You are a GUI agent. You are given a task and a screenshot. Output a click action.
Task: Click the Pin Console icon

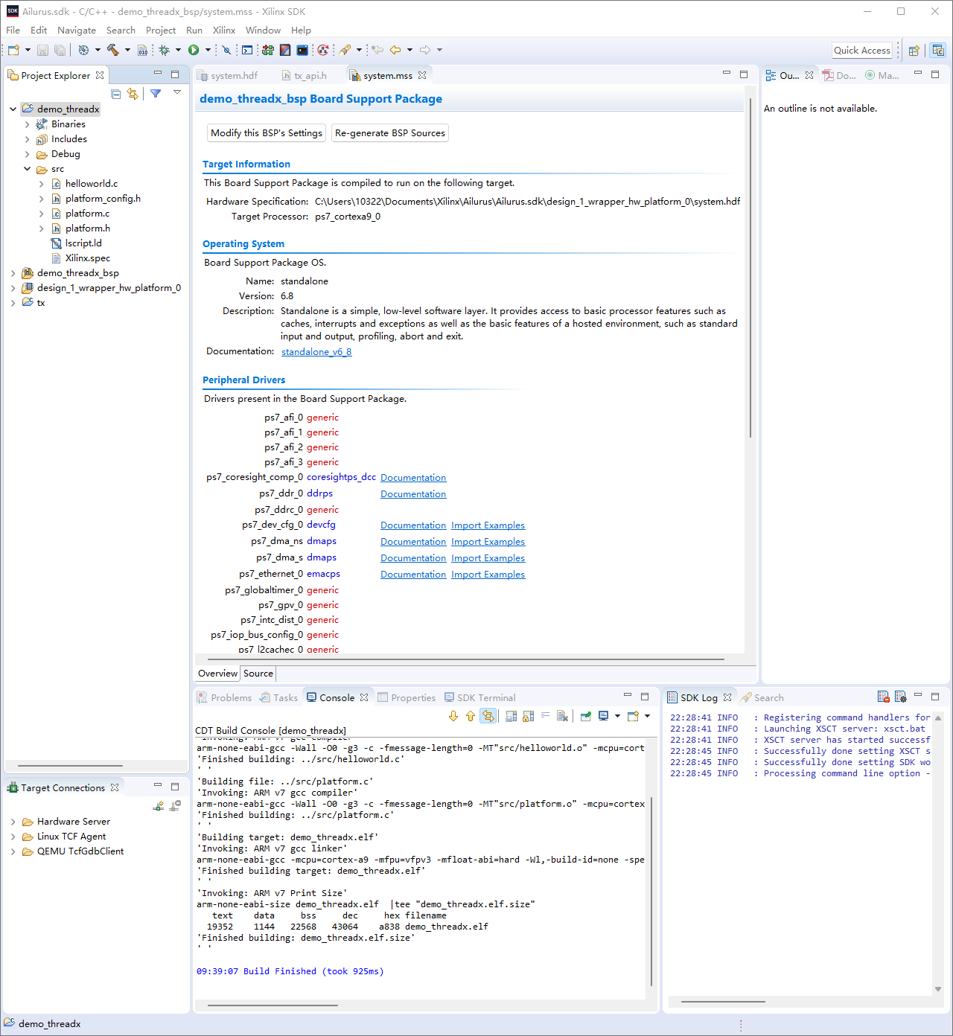point(586,716)
